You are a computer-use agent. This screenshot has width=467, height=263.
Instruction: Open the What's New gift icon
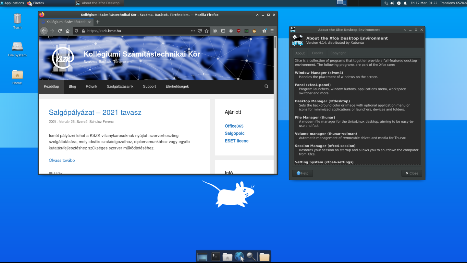point(264,31)
